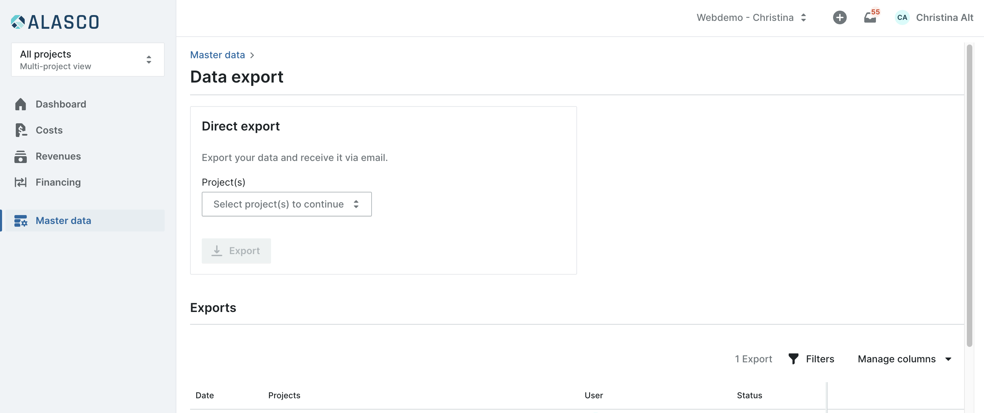This screenshot has height=413, width=984.
Task: Click the Master data settings icon
Action: (21, 221)
